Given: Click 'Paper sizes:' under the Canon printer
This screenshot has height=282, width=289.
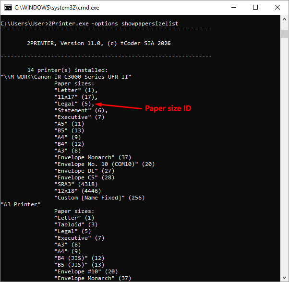Looking at the screenshot, I should [74, 83].
